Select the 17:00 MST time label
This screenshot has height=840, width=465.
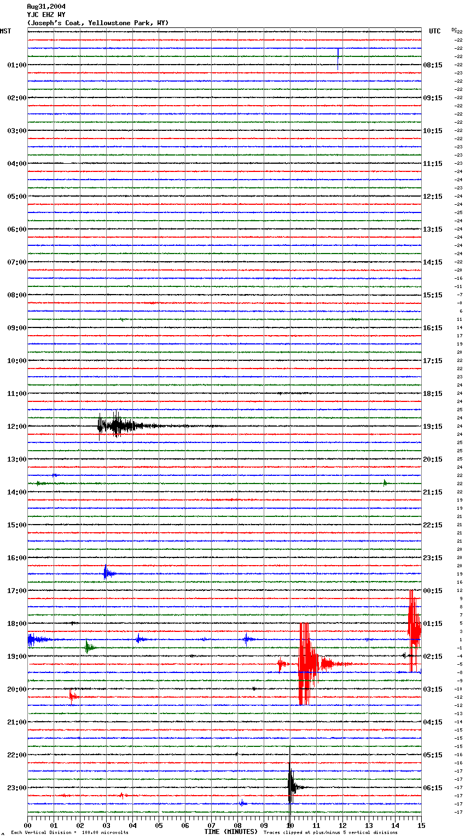(17, 590)
